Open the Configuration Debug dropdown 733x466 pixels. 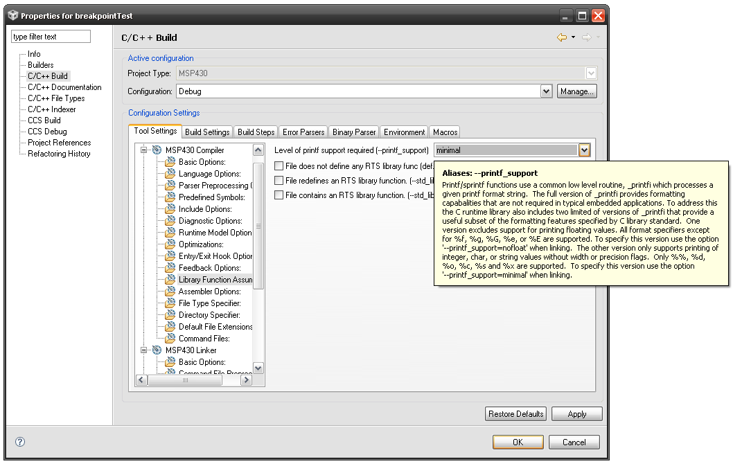coord(546,91)
